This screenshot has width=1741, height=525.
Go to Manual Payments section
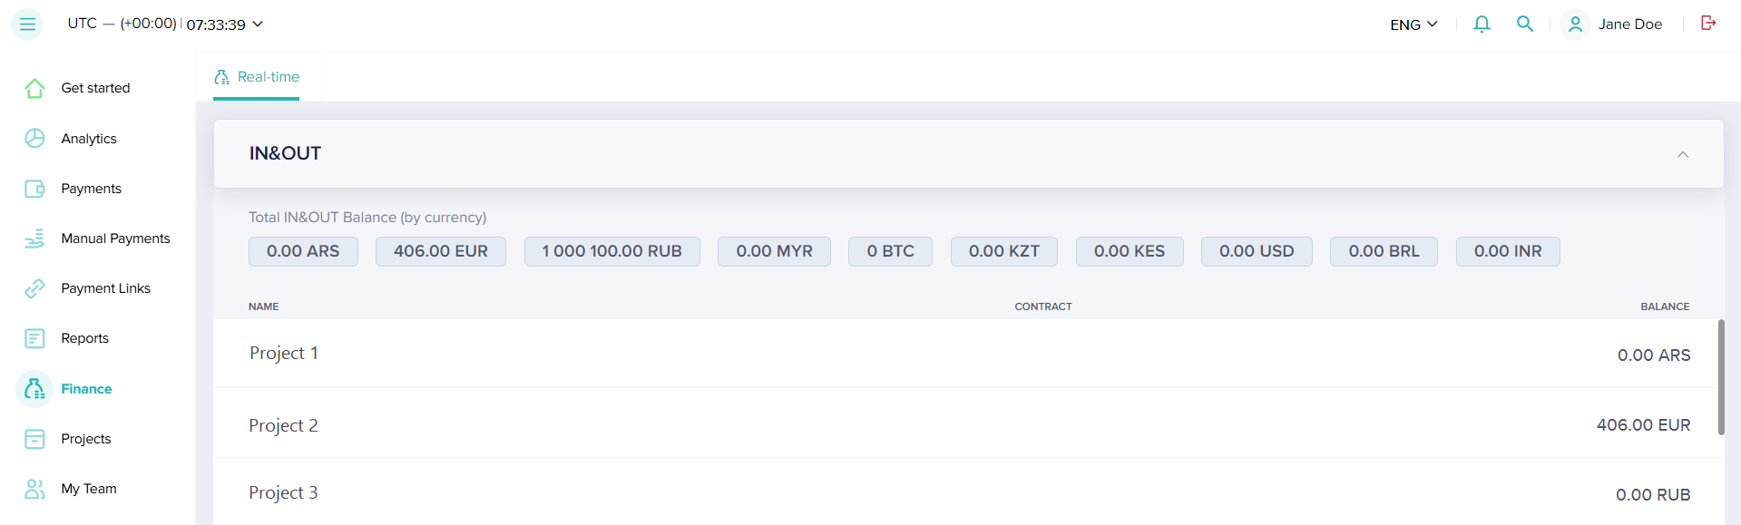(x=115, y=238)
